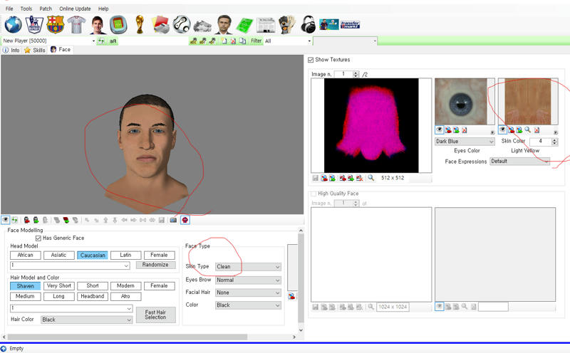This screenshot has width=570, height=353.
Task: Click the Transfermarkt icon
Action: 350,25
